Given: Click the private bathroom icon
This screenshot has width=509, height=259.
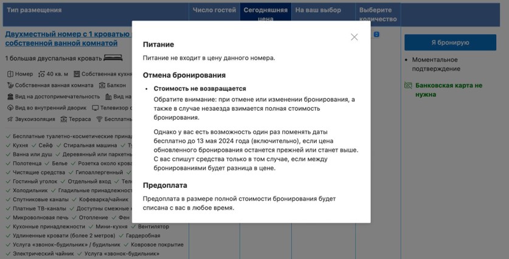Looking at the screenshot, I should [x=10, y=85].
